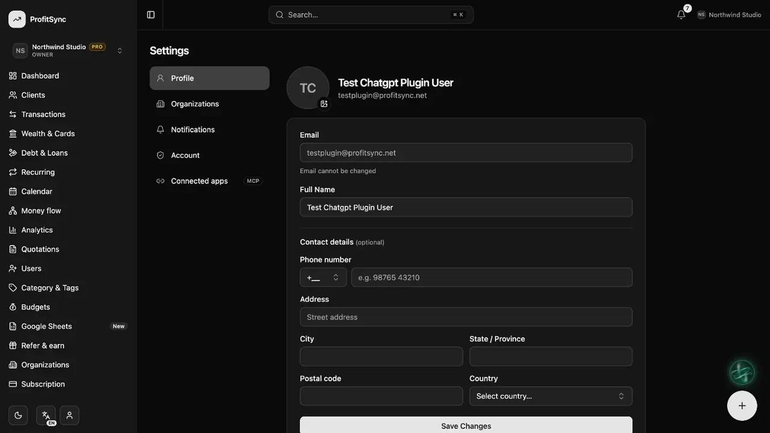
Task: Click the ProfitSync logo icon
Action: pyautogui.click(x=17, y=19)
